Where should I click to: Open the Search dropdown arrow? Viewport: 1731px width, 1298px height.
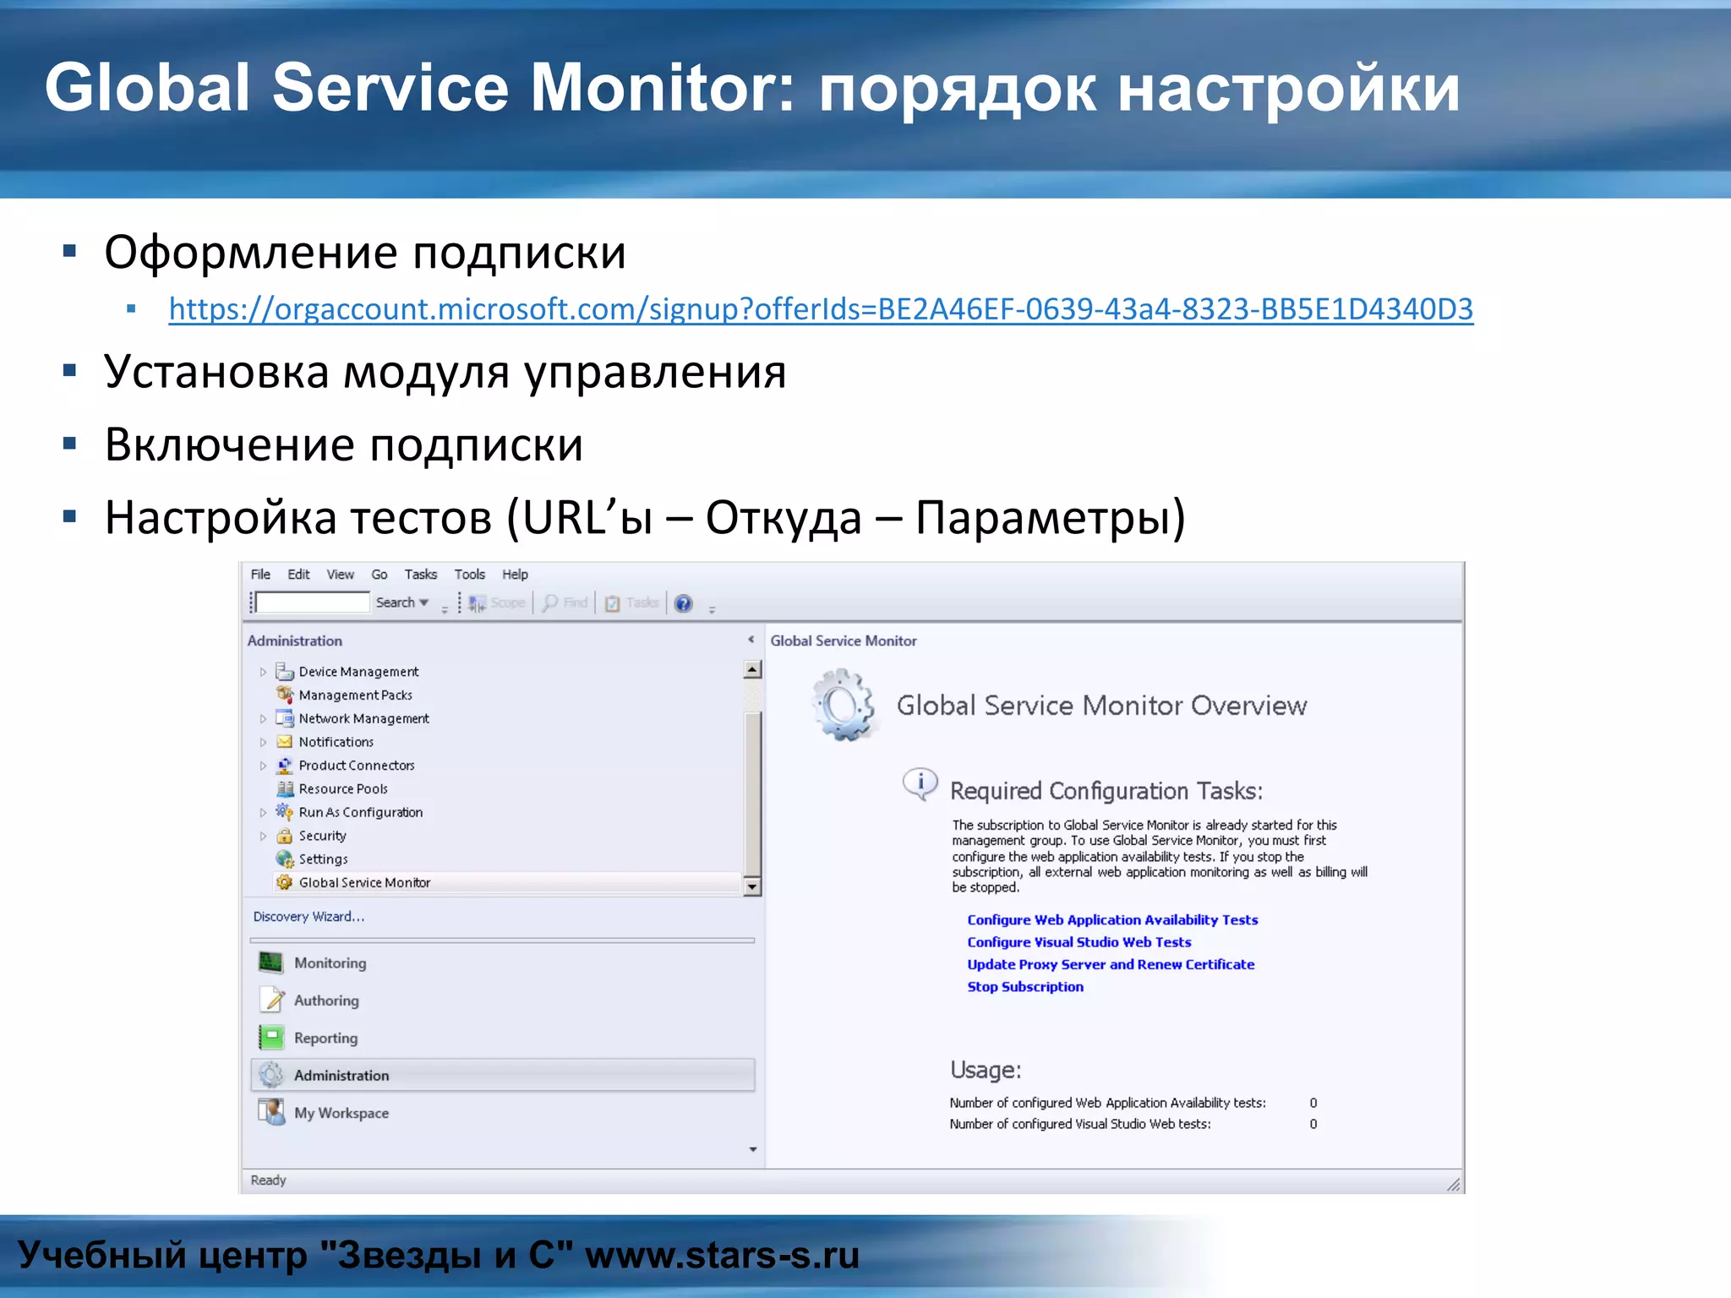[x=424, y=603]
